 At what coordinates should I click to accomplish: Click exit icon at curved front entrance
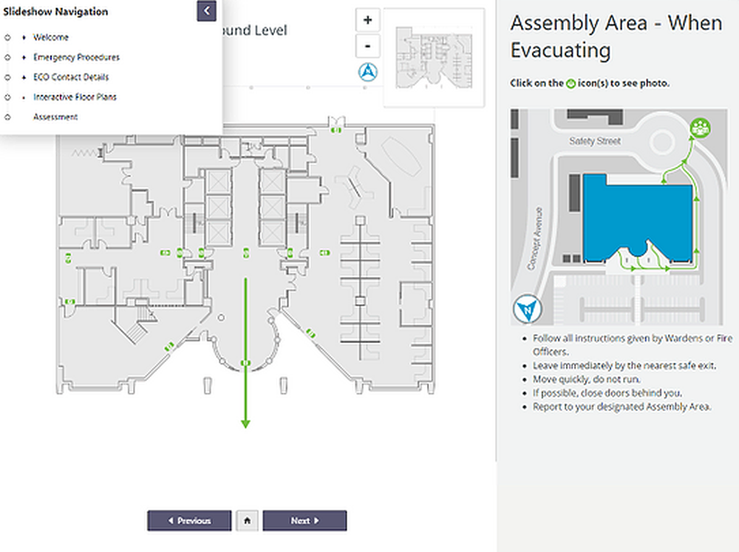(x=245, y=363)
